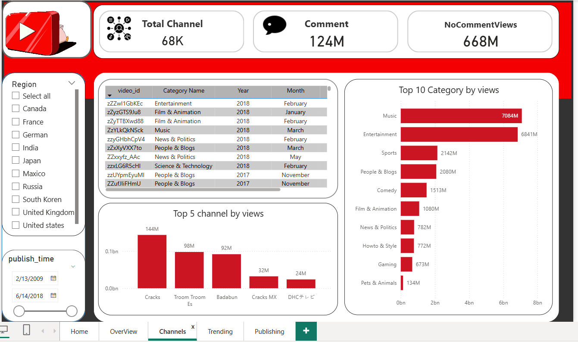Enable the India region filter

[16, 147]
